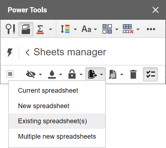Viewport: 166px width, 148px height.
Task: Open the Aa Text tools icon
Action: [x=86, y=29]
